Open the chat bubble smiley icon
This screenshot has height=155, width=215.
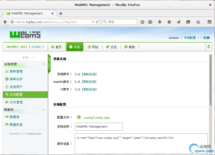pyautogui.click(x=188, y=22)
